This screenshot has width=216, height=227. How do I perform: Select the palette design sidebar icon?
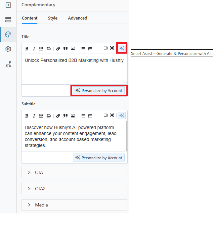(8, 35)
